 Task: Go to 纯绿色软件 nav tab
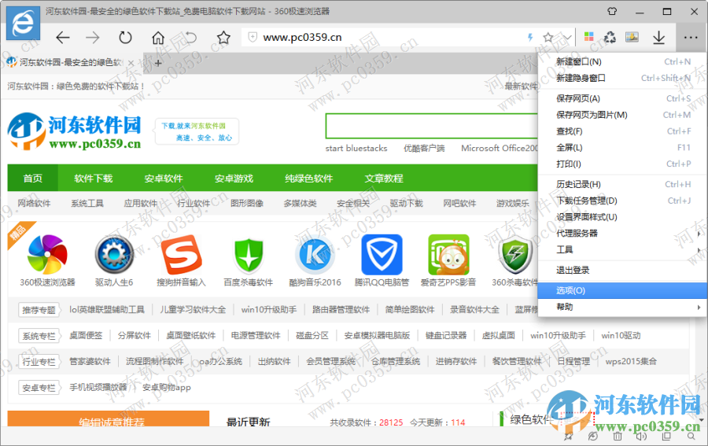[309, 179]
